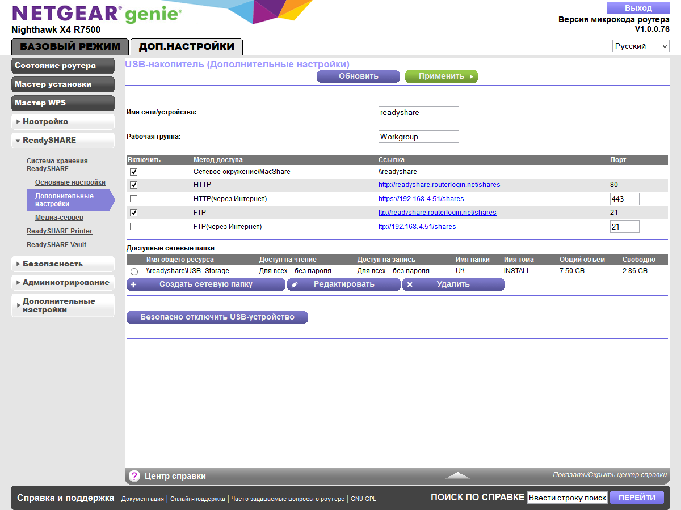Click the Обновить button
Viewport: 681px width, 510px height.
(358, 76)
